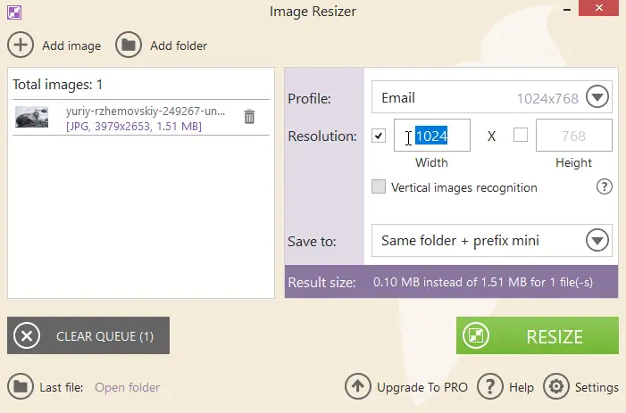The width and height of the screenshot is (626, 413).
Task: Click the JPG, 3979x2653, 1.51 MB details
Action: coord(134,127)
